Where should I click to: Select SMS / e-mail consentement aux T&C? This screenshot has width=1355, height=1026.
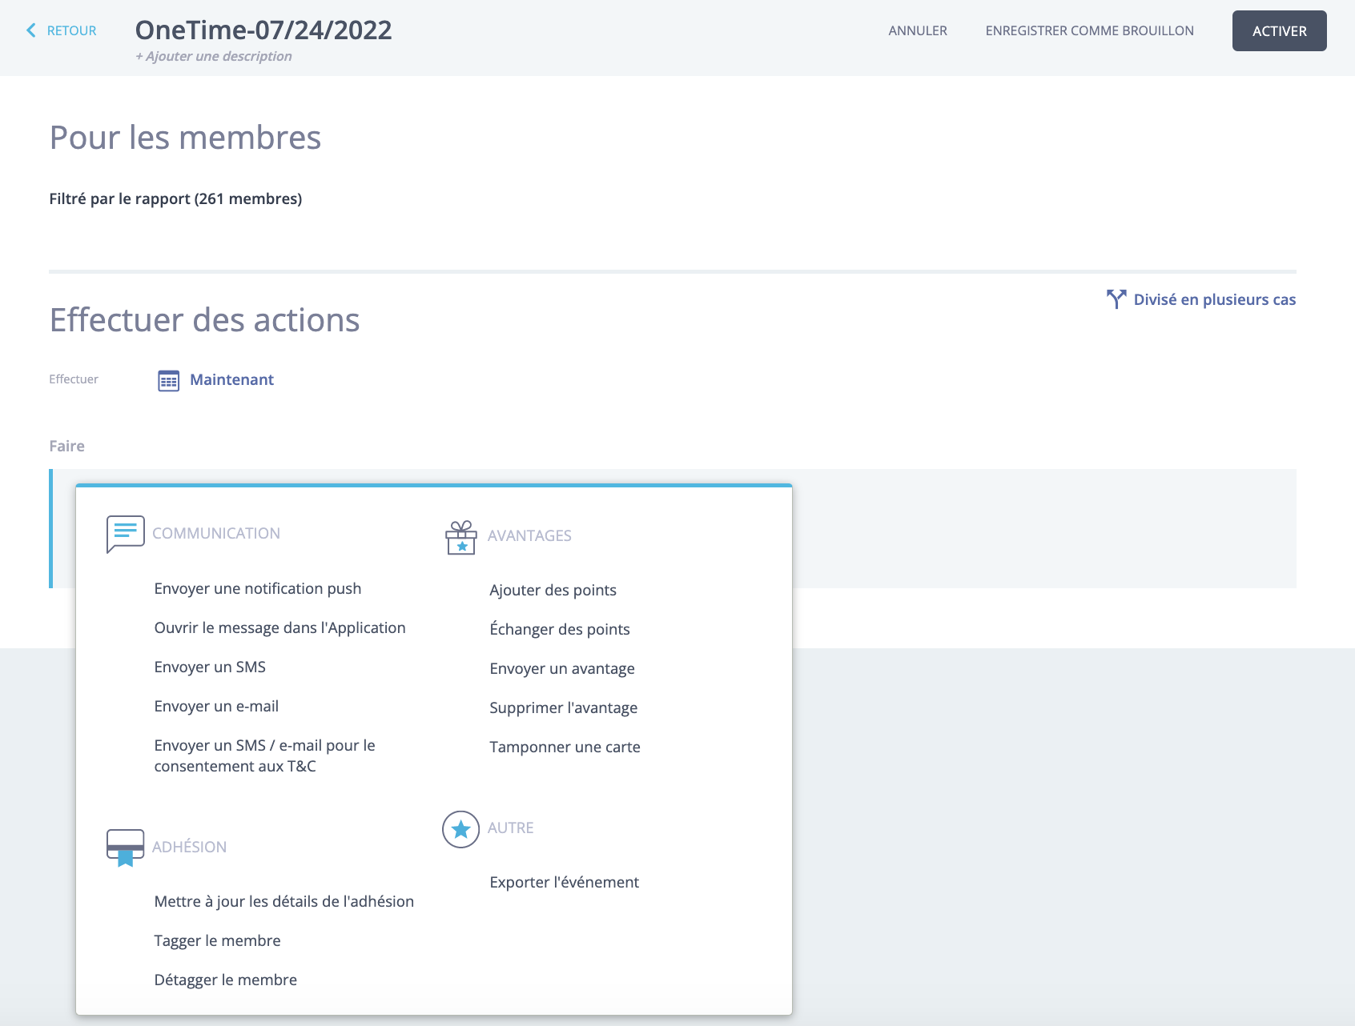point(265,755)
